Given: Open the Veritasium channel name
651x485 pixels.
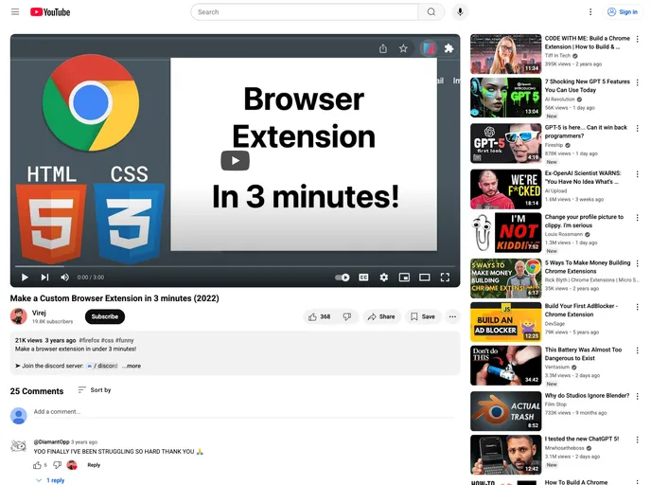Looking at the screenshot, I should (557, 367).
